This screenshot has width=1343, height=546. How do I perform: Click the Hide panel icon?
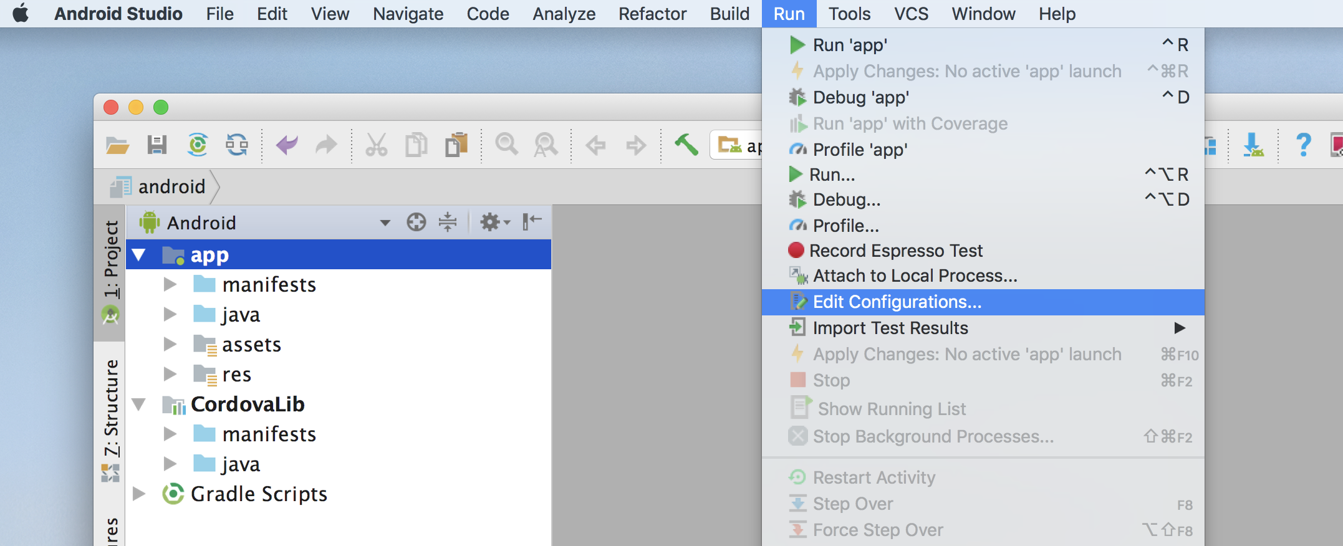coord(532,221)
